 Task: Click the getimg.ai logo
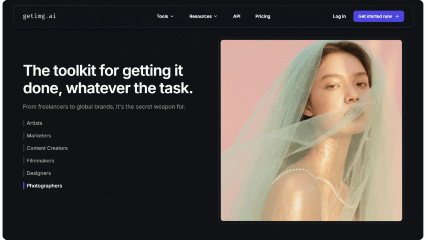coord(39,16)
